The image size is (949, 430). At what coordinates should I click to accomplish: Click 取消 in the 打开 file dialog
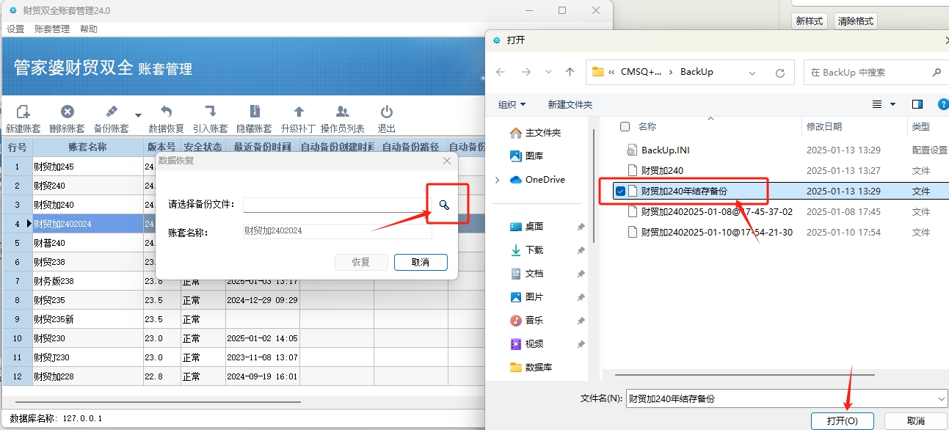(x=916, y=421)
